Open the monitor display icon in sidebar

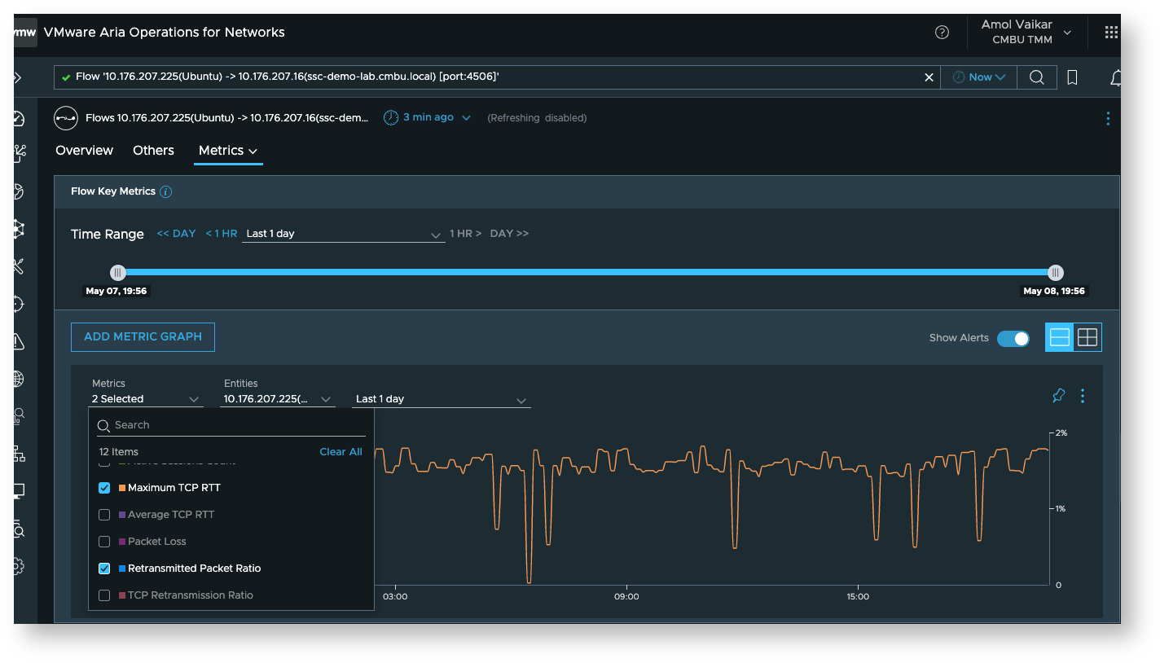pyautogui.click(x=19, y=491)
